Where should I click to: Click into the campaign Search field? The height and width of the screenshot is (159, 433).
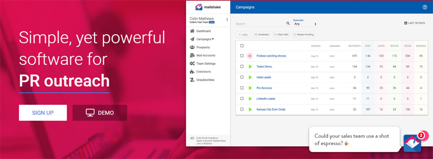(x=260, y=24)
